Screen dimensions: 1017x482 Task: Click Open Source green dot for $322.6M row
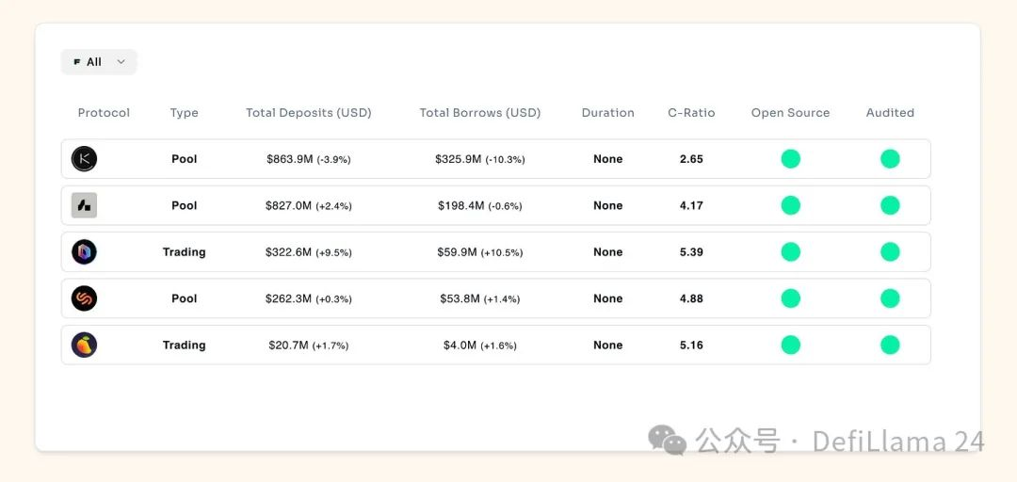[x=790, y=252]
